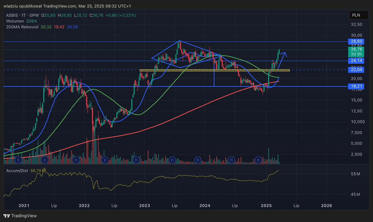Click the 200MA Rebound indicator label
373x222 pixels.
pos(22,27)
